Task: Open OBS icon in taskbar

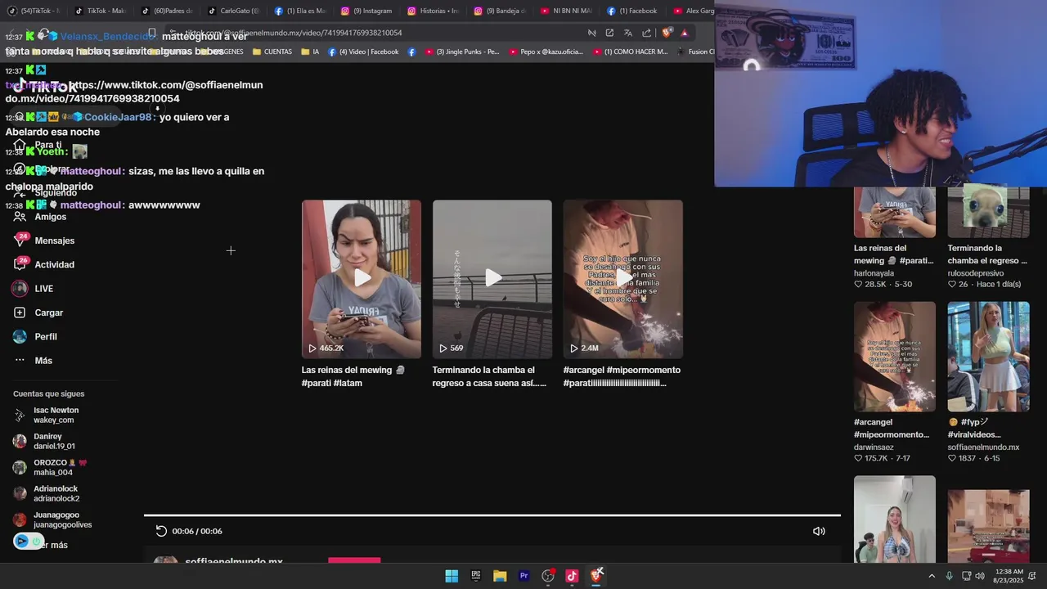Action: 548,576
